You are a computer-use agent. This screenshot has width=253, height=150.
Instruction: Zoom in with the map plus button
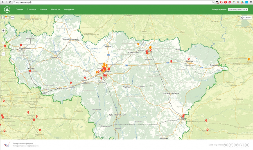3,31
